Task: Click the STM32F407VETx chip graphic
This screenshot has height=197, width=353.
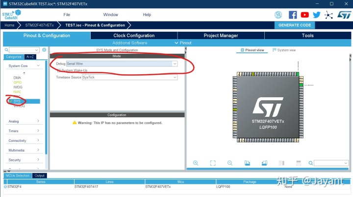Action: [268, 107]
